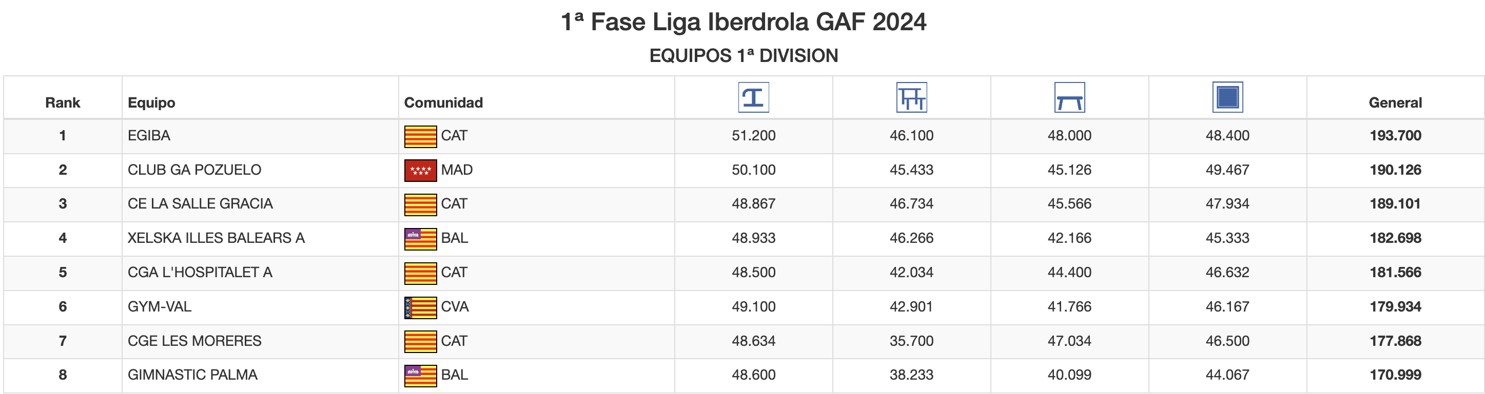
Task: Click the General column header
Action: click(1395, 103)
